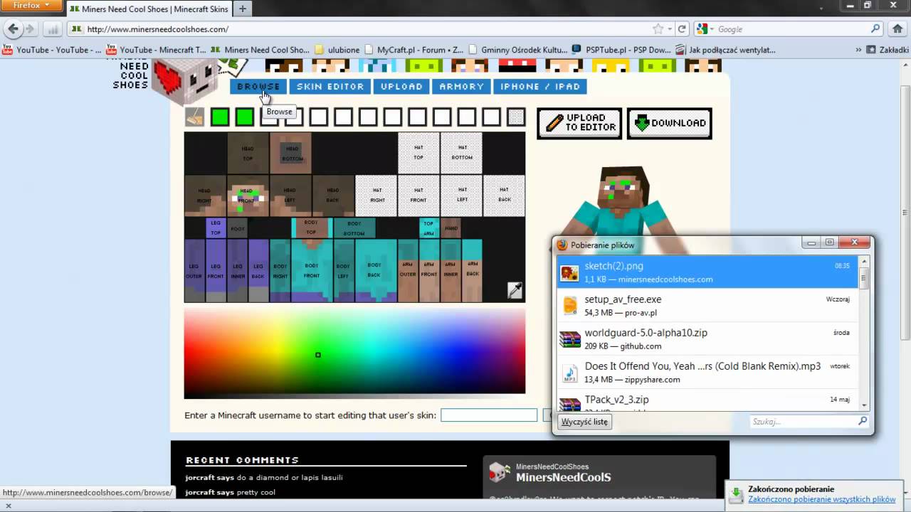Open the YouTube - Minecraft T... bookmark

pos(156,50)
